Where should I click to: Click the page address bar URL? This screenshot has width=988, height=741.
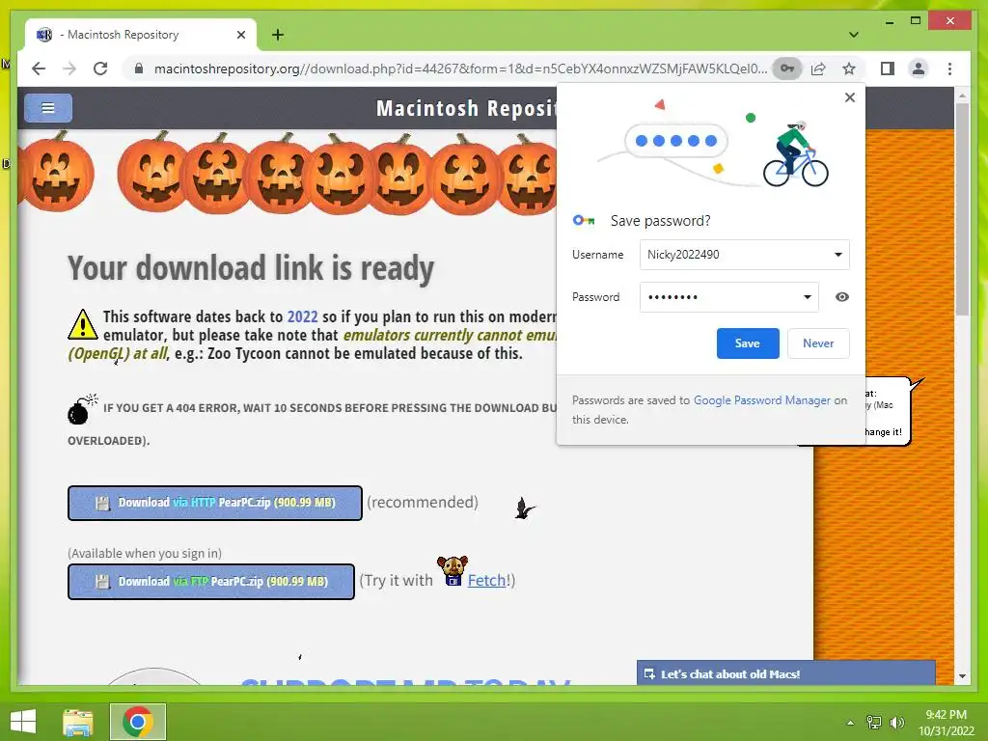coord(460,69)
